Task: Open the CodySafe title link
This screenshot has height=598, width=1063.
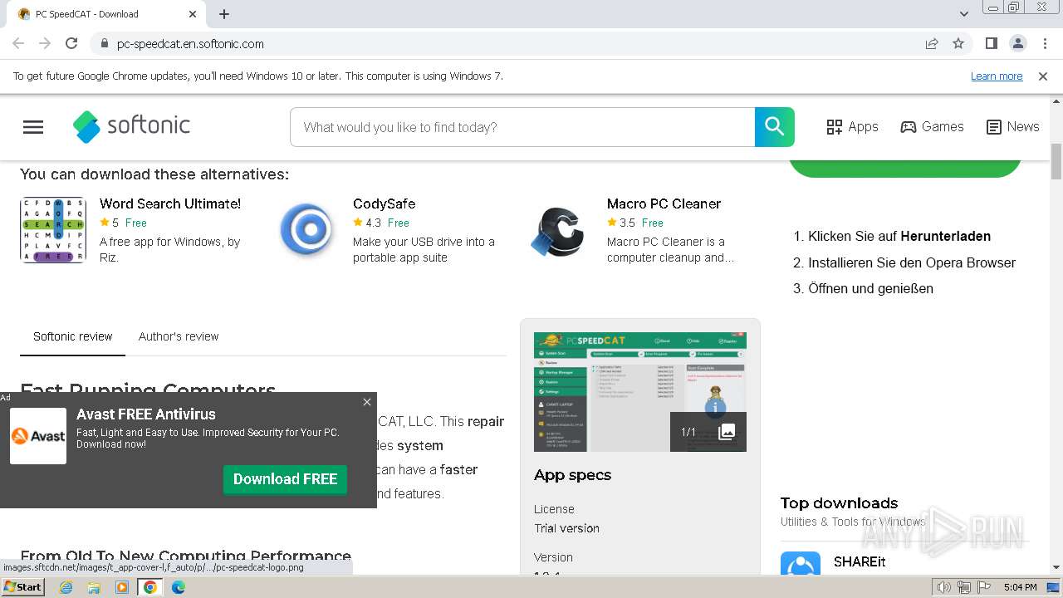Action: [384, 203]
